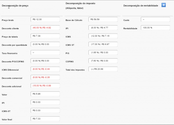
Task: Click the Custo field
Action: (155, 19)
